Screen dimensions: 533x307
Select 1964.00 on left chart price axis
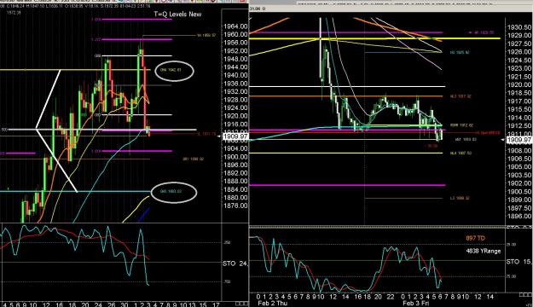[x=235, y=26]
